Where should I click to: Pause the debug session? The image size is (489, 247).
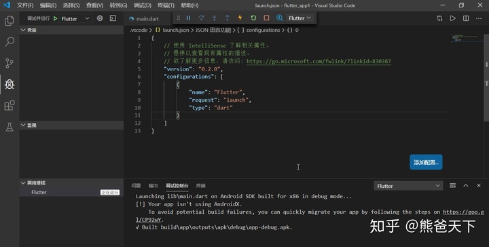point(188,18)
